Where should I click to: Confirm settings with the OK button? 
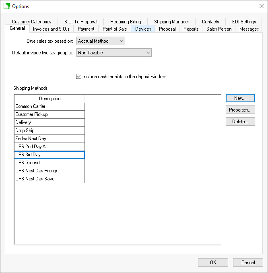point(213,263)
